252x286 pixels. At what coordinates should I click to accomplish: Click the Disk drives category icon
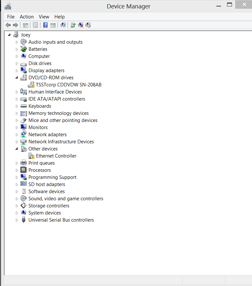point(24,64)
